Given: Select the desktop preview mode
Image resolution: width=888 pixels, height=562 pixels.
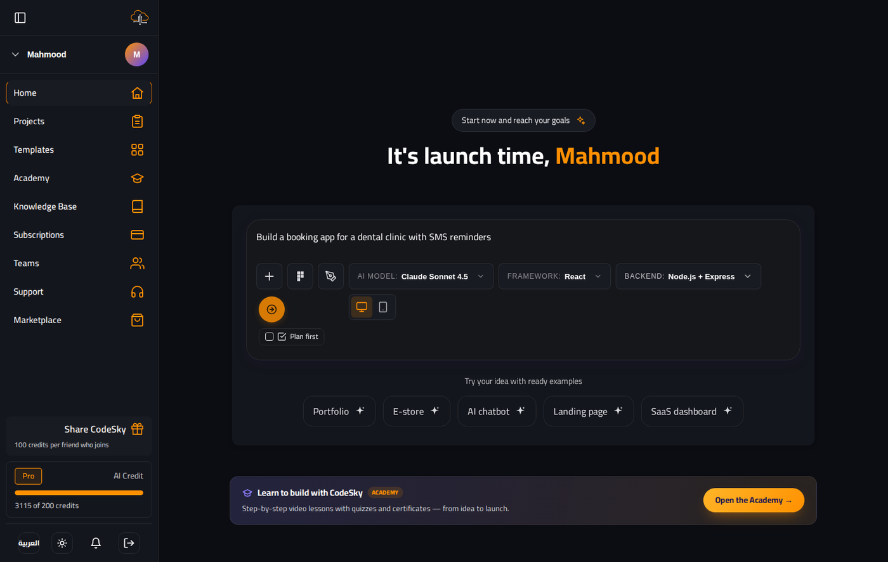Looking at the screenshot, I should click(x=362, y=307).
